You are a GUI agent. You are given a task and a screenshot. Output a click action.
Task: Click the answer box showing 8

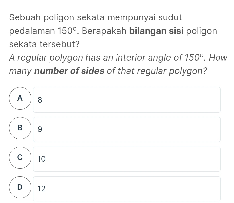(127, 100)
